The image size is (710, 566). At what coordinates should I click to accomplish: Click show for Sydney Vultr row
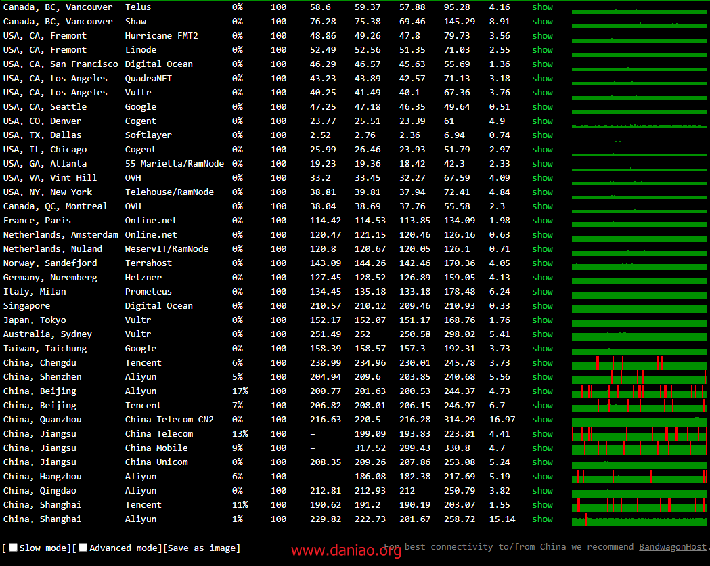click(542, 334)
